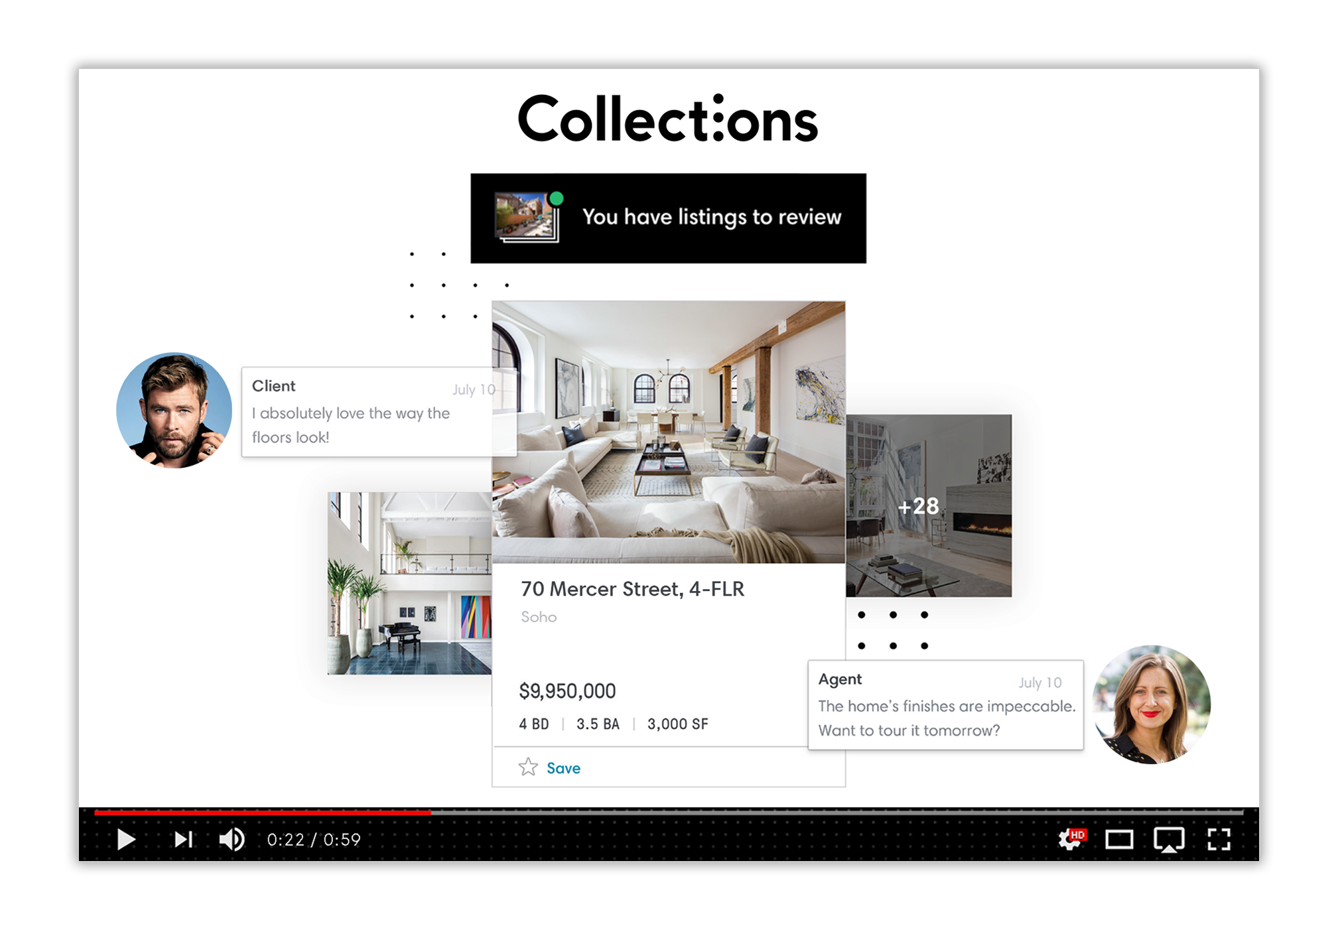The height and width of the screenshot is (930, 1338).
Task: Skip to the next video
Action: pos(183,840)
